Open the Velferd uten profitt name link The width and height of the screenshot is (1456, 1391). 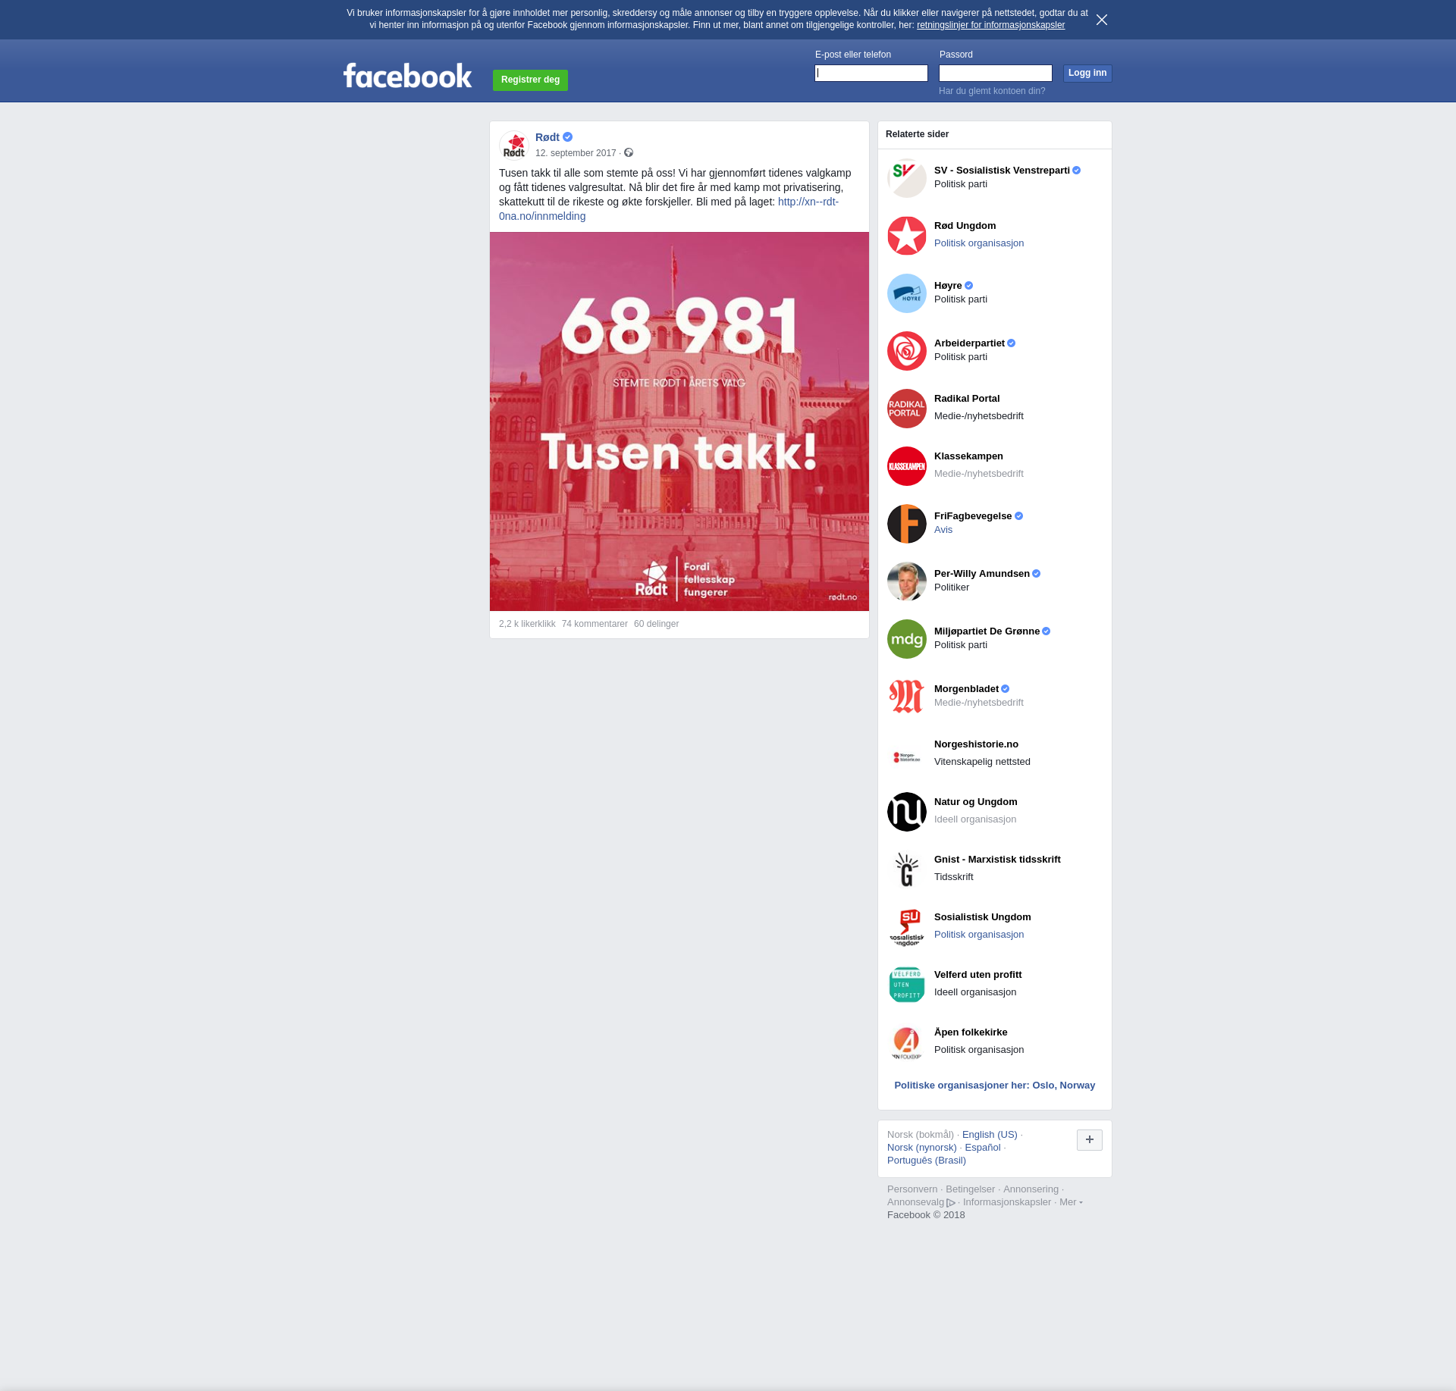pos(977,975)
